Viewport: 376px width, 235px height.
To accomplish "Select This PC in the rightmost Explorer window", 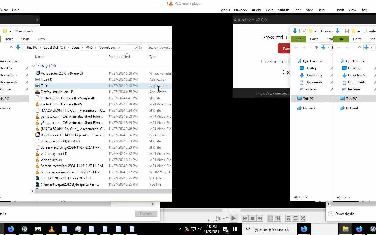I will [351, 99].
